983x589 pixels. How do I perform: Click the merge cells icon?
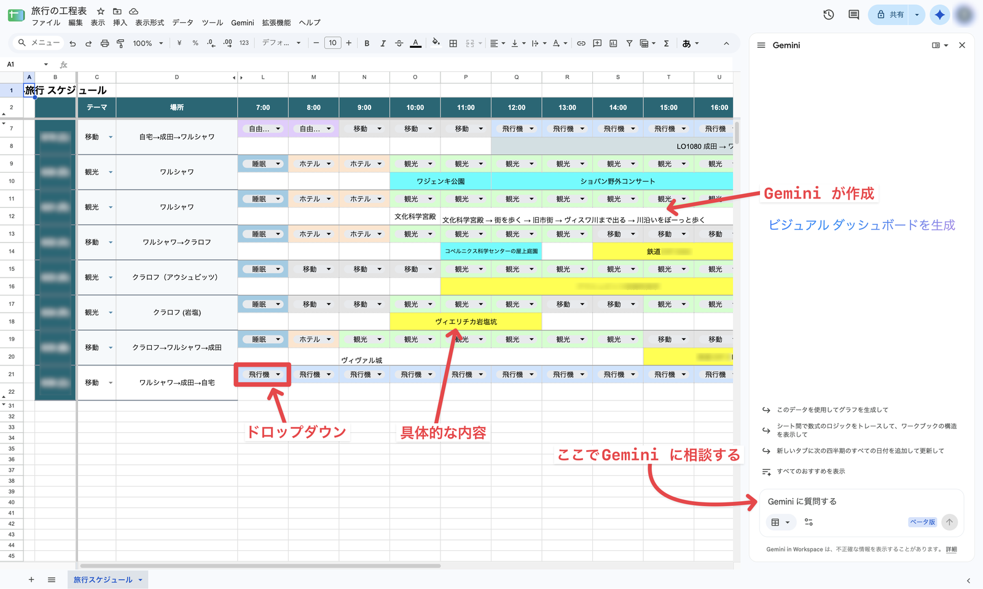click(470, 43)
